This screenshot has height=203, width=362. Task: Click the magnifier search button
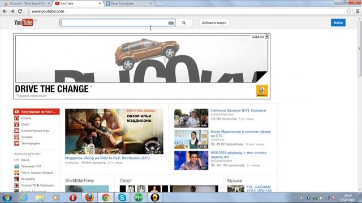point(184,23)
